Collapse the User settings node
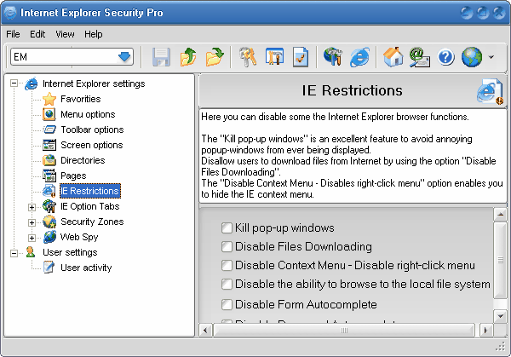The height and width of the screenshot is (357, 511). tap(14, 253)
